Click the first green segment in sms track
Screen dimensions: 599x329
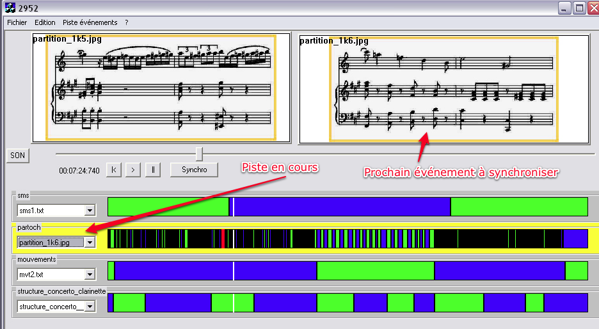click(168, 207)
